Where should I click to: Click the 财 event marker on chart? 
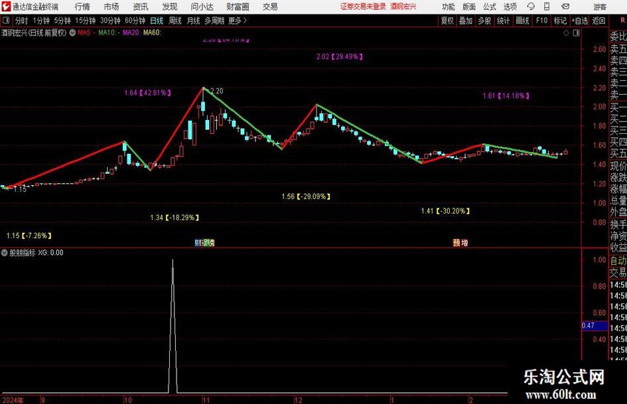[198, 242]
